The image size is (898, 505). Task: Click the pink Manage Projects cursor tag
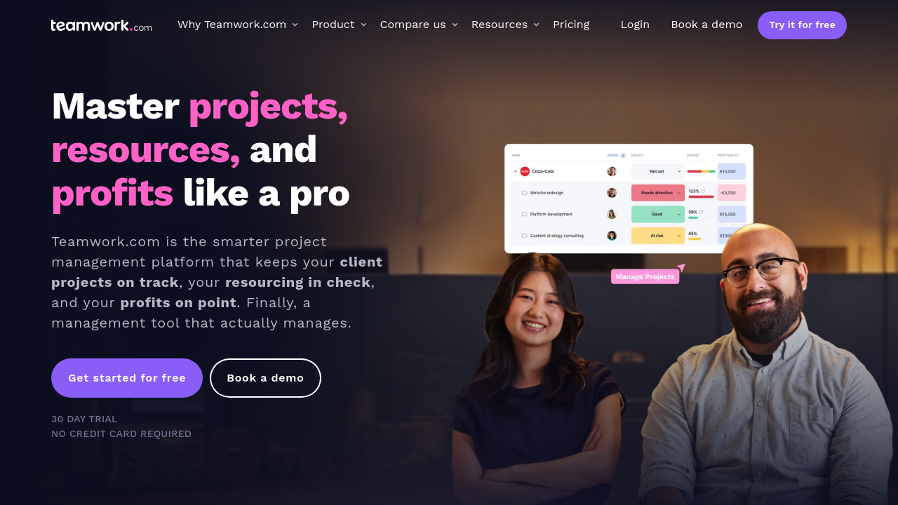645,276
